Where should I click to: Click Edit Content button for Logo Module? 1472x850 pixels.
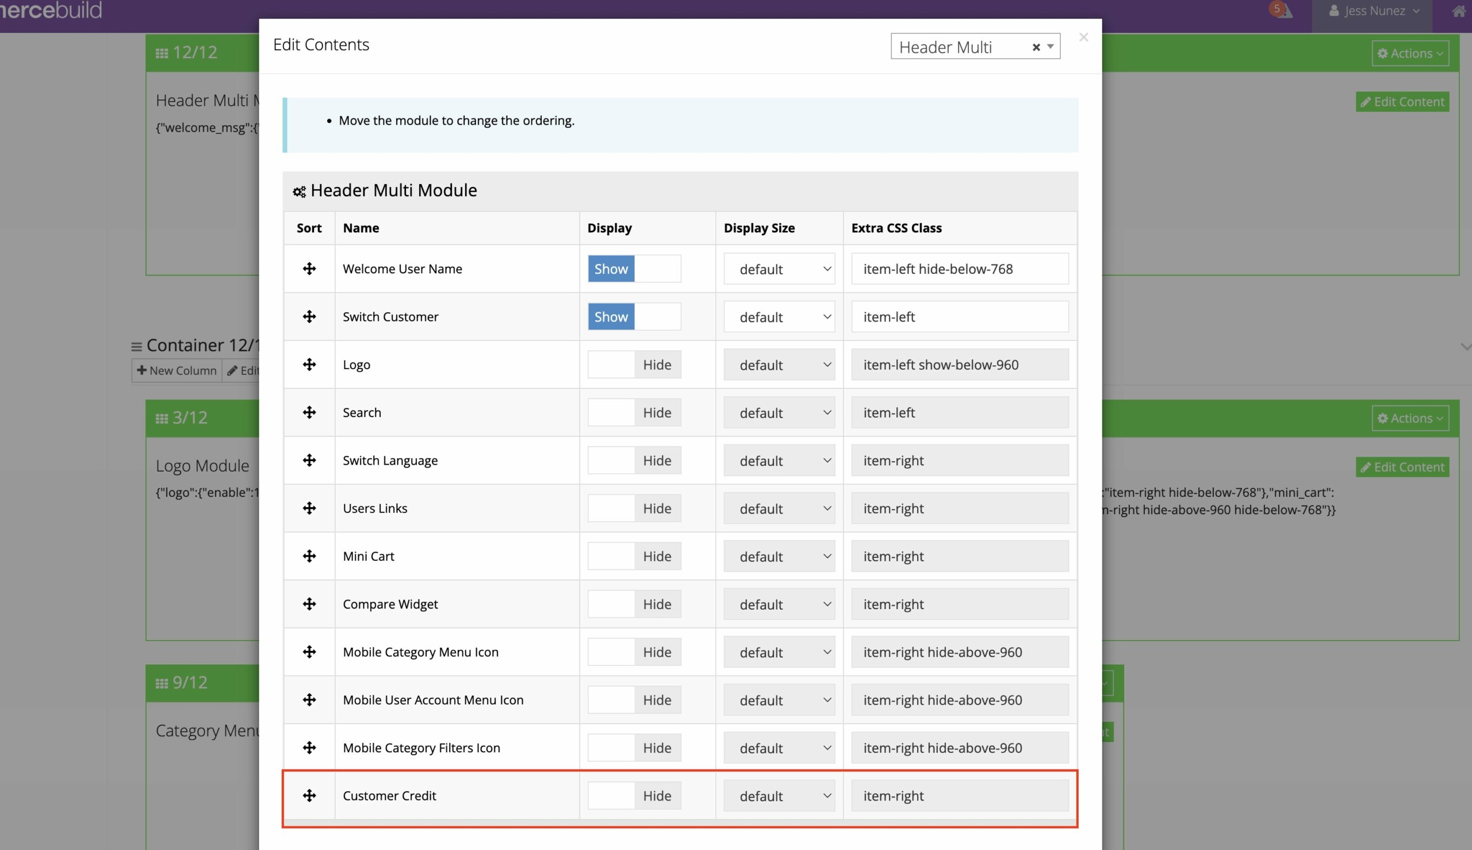pyautogui.click(x=1402, y=466)
